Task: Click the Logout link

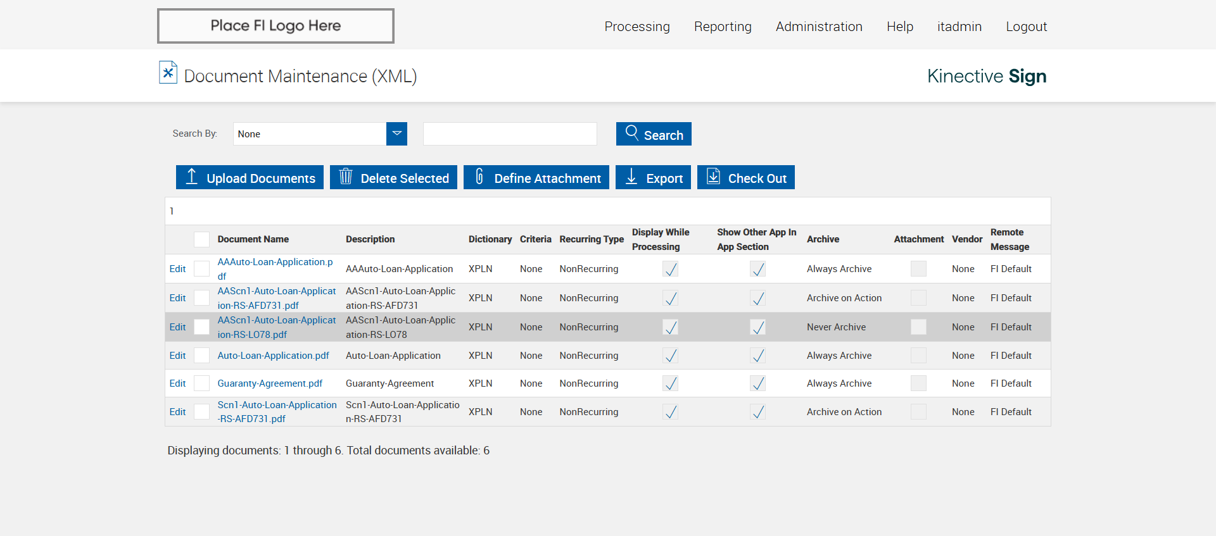Action: [1026, 27]
